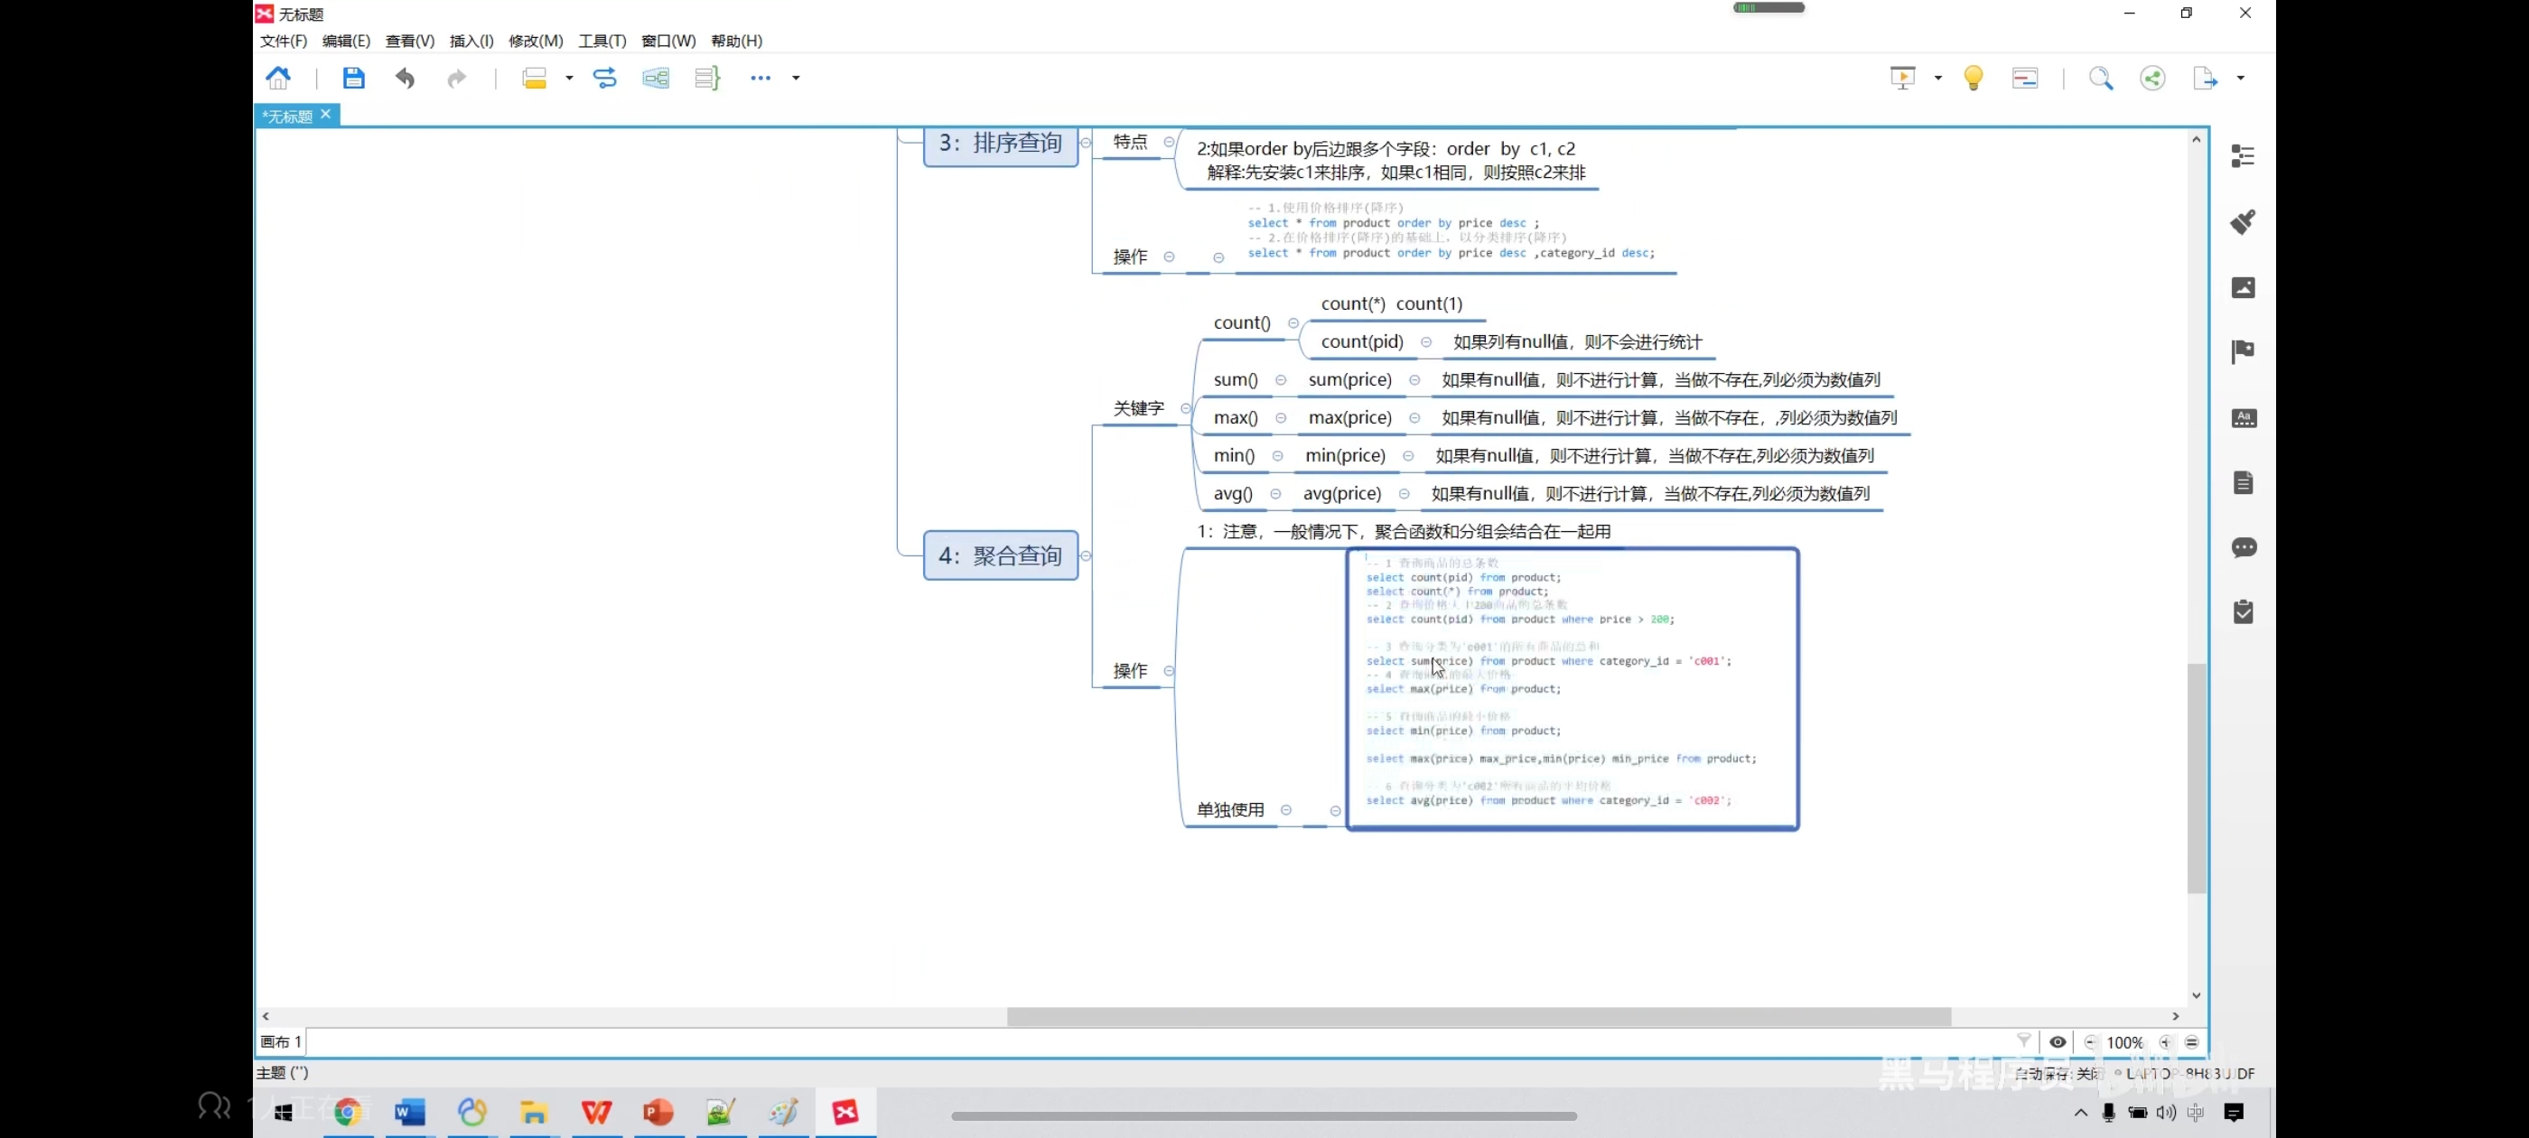This screenshot has width=2529, height=1138.
Task: Open Chrome from the taskbar
Action: pos(347,1113)
